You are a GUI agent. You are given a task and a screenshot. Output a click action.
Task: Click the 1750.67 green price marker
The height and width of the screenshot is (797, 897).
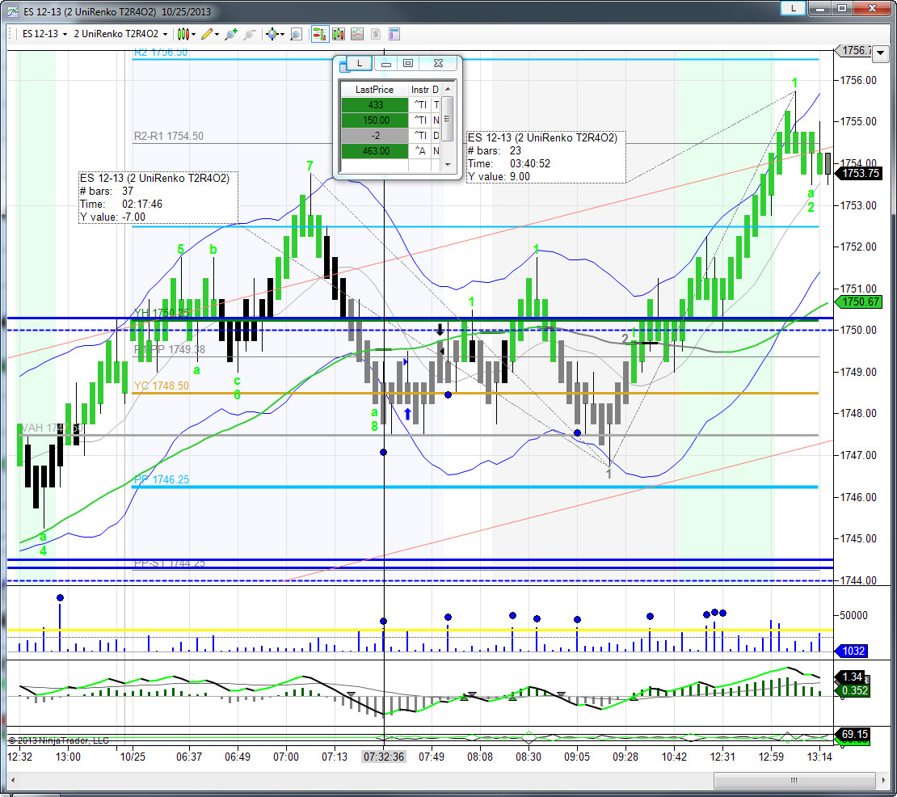click(x=860, y=302)
